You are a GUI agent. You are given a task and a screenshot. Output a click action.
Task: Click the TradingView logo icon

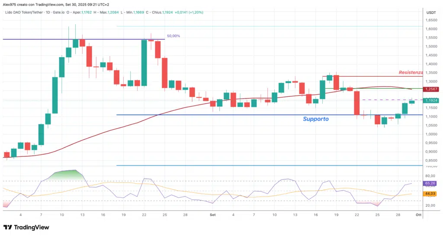(x=7, y=227)
